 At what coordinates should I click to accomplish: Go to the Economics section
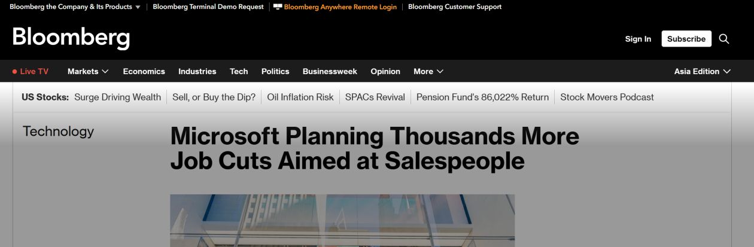click(144, 71)
